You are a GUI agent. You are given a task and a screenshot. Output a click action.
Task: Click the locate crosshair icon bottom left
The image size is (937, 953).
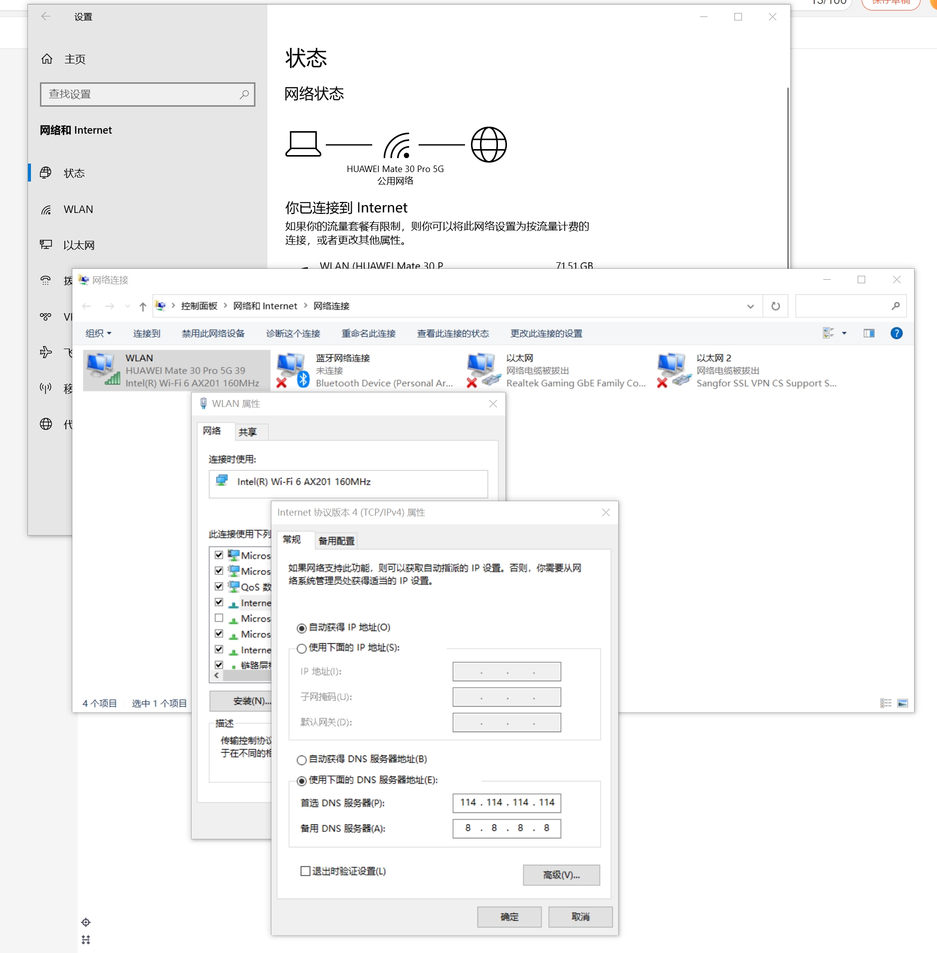tap(86, 922)
